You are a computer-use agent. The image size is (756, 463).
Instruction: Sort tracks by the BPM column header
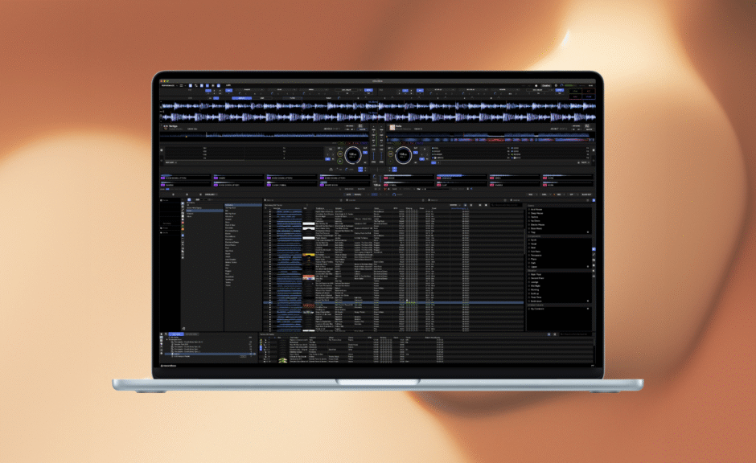click(397, 207)
